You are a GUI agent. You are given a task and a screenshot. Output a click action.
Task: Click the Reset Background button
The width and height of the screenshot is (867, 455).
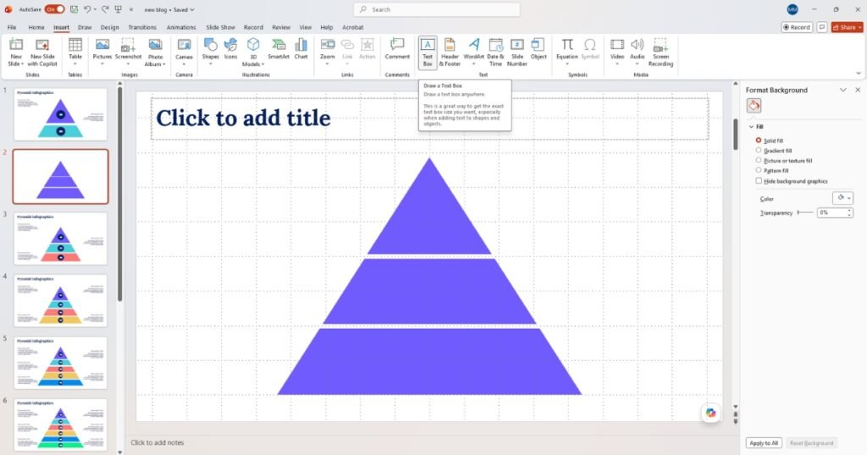811,443
